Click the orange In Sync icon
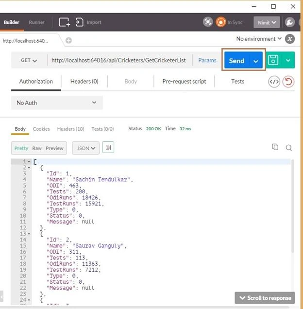The image size is (303, 309). point(220,22)
